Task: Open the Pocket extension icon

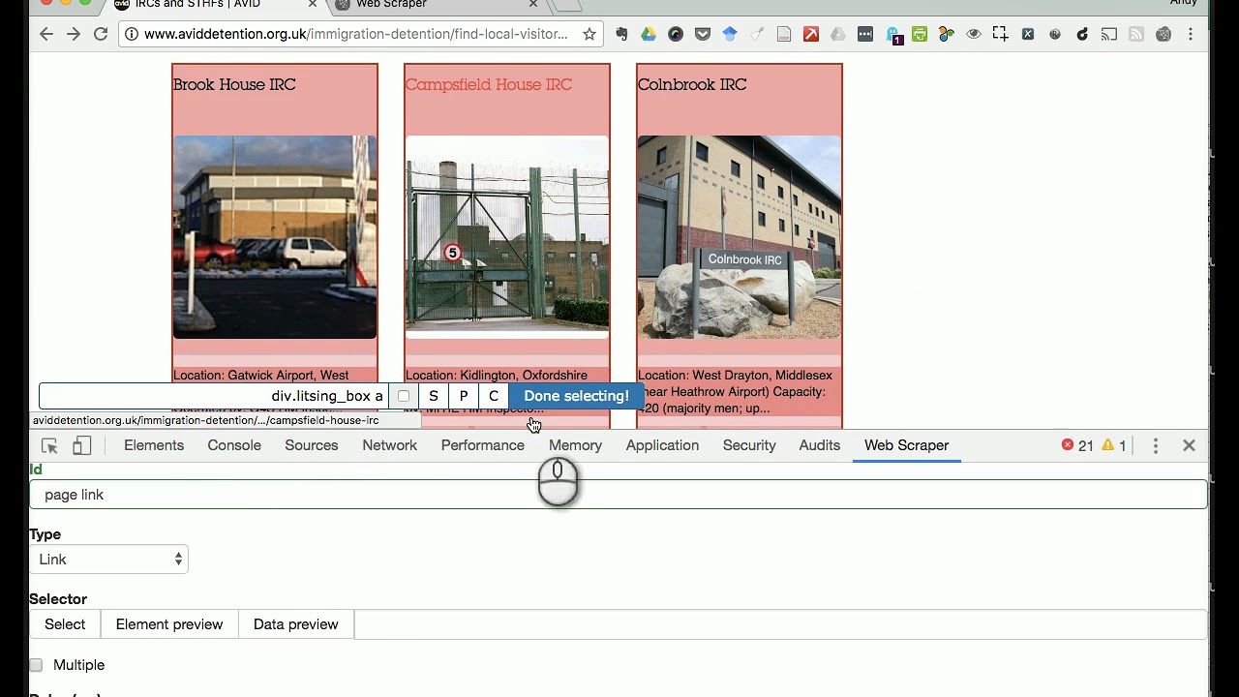Action: coord(703,34)
